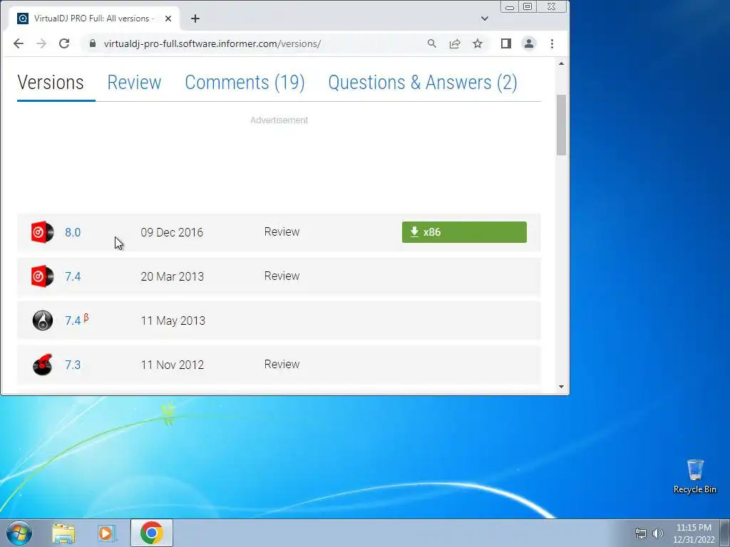Open the Comments (19) tab
Screen dimensions: 730x547
coord(245,83)
